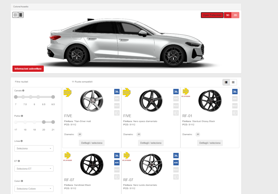Set Pollici slider to the 19 mark
Screen dimensions: 278x194
coord(34,122)
